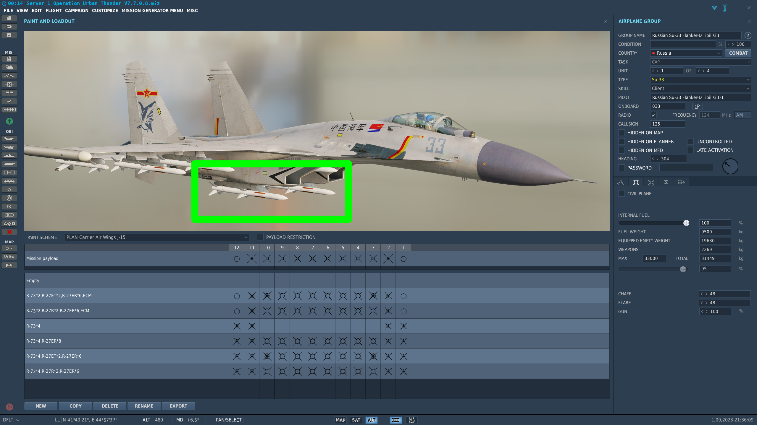Expand the TYPE dropdown showing Su-33
Image resolution: width=757 pixels, height=425 pixels.
coord(700,80)
